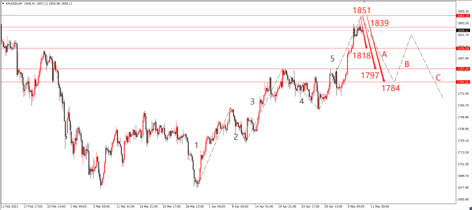Click the gray wave 1 marker
Image resolution: width=472 pixels, height=210 pixels.
tap(196, 145)
